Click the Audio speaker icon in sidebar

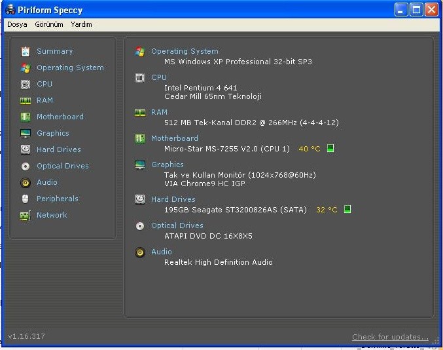click(x=26, y=182)
